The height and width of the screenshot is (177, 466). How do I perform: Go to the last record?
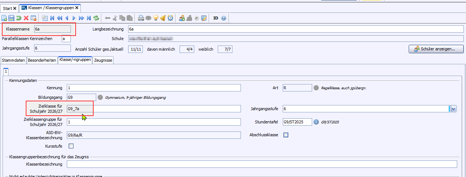tap(88, 18)
